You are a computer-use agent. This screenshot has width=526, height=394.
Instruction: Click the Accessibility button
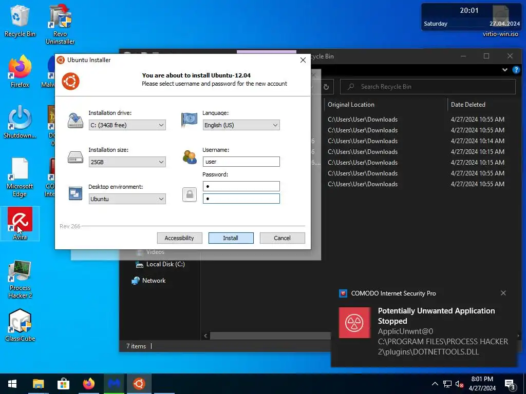[x=179, y=238]
